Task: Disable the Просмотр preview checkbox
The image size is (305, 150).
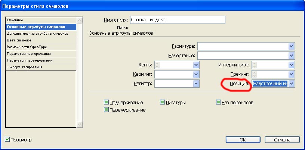Action: [7, 140]
